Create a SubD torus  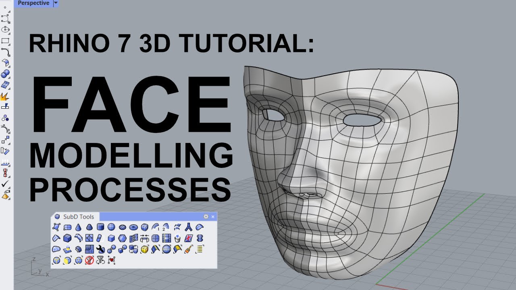[x=133, y=227]
